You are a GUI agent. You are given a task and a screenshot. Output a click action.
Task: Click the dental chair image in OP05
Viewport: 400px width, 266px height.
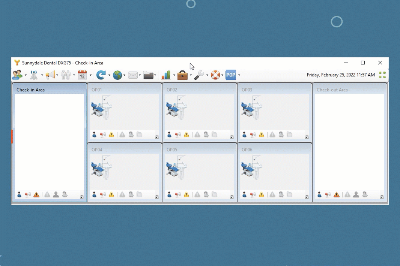[176, 167]
